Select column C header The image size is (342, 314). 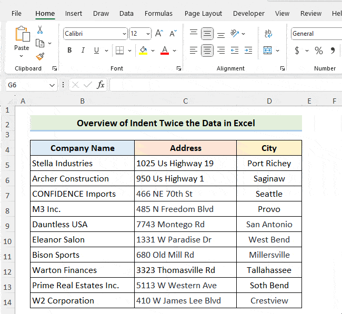pyautogui.click(x=185, y=101)
